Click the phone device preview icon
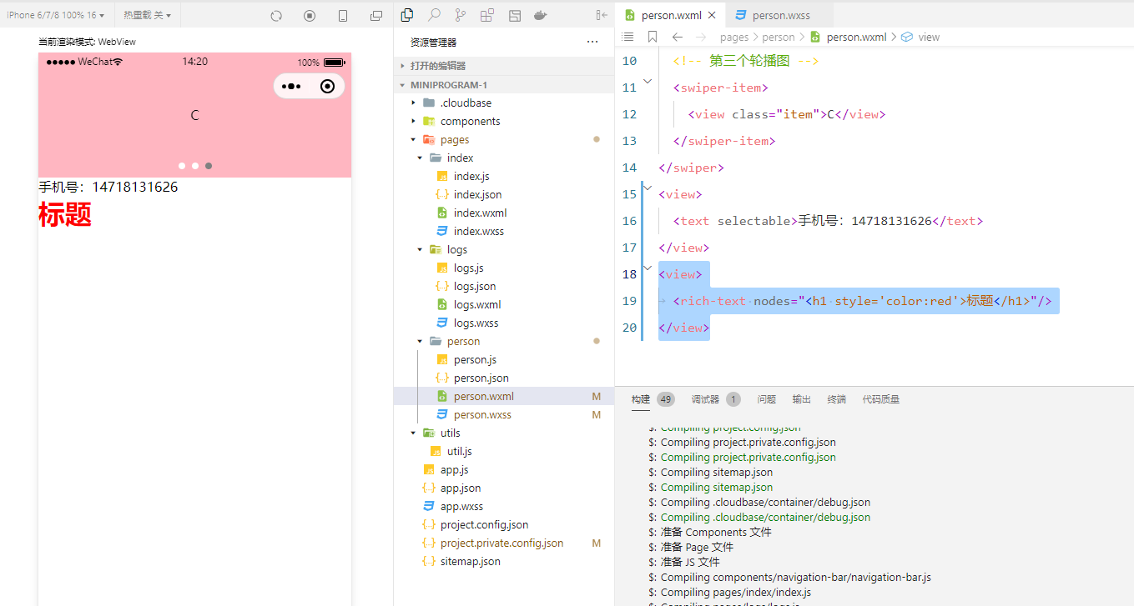The width and height of the screenshot is (1134, 606). click(343, 16)
